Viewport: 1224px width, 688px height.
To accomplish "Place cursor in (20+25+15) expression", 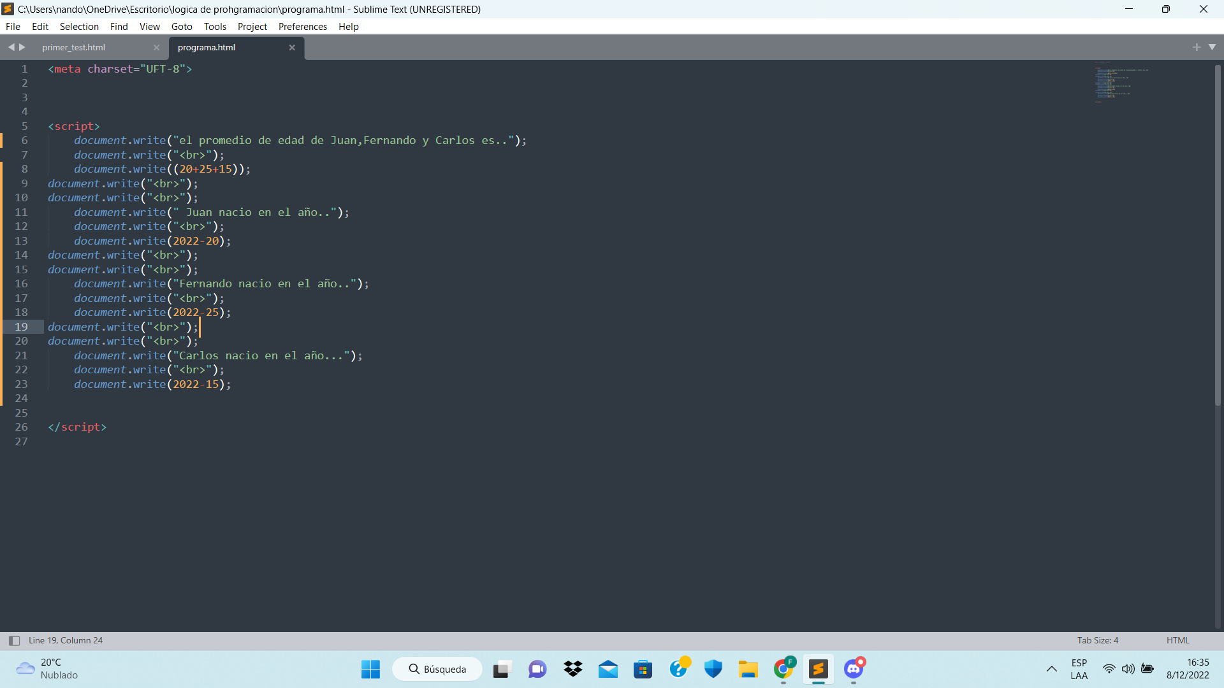I will (x=205, y=169).
